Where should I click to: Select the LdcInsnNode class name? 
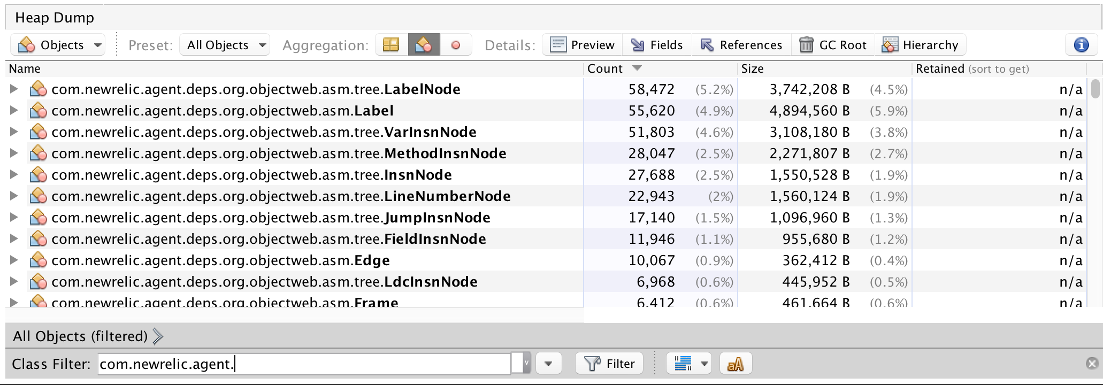click(x=265, y=282)
